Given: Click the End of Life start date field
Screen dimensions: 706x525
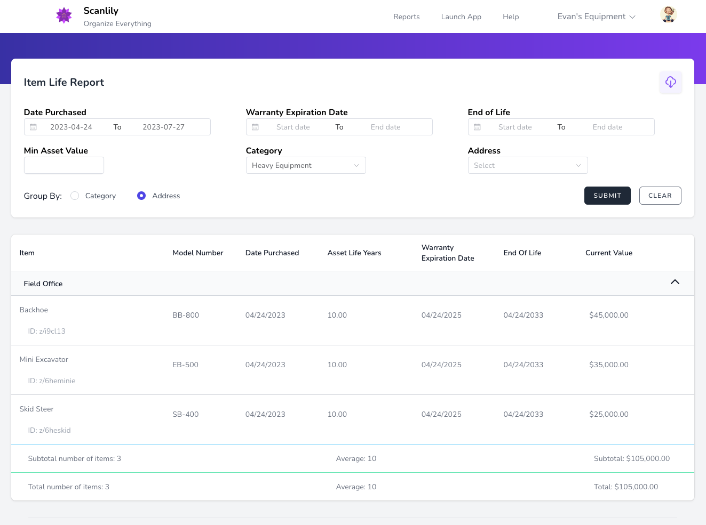Looking at the screenshot, I should (514, 127).
